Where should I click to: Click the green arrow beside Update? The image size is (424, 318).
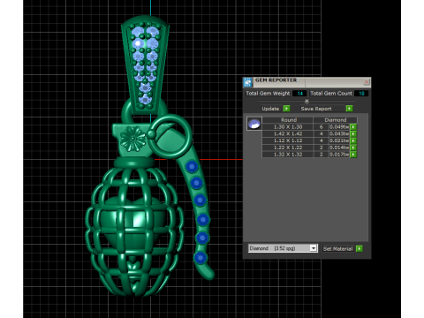(286, 109)
